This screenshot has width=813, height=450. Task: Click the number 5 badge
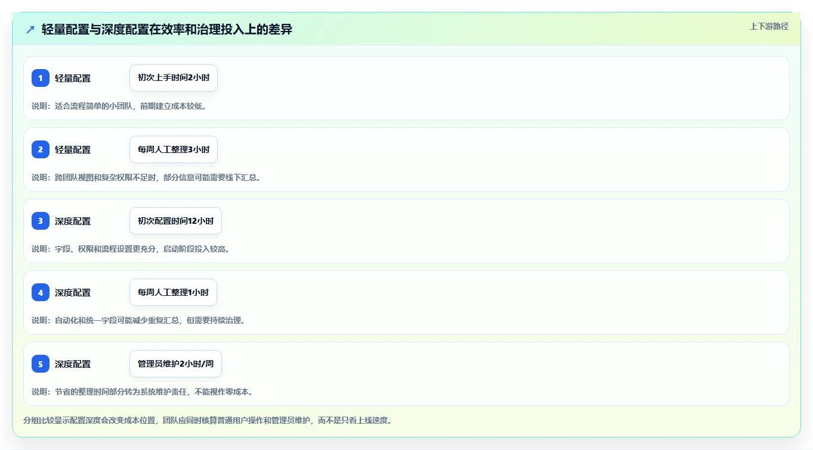point(41,364)
